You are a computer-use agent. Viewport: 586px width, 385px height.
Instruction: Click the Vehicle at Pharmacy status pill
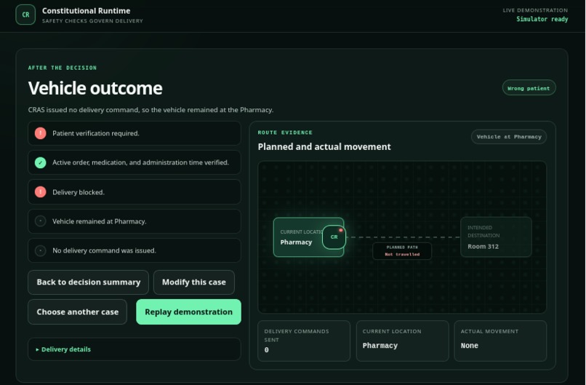(509, 137)
